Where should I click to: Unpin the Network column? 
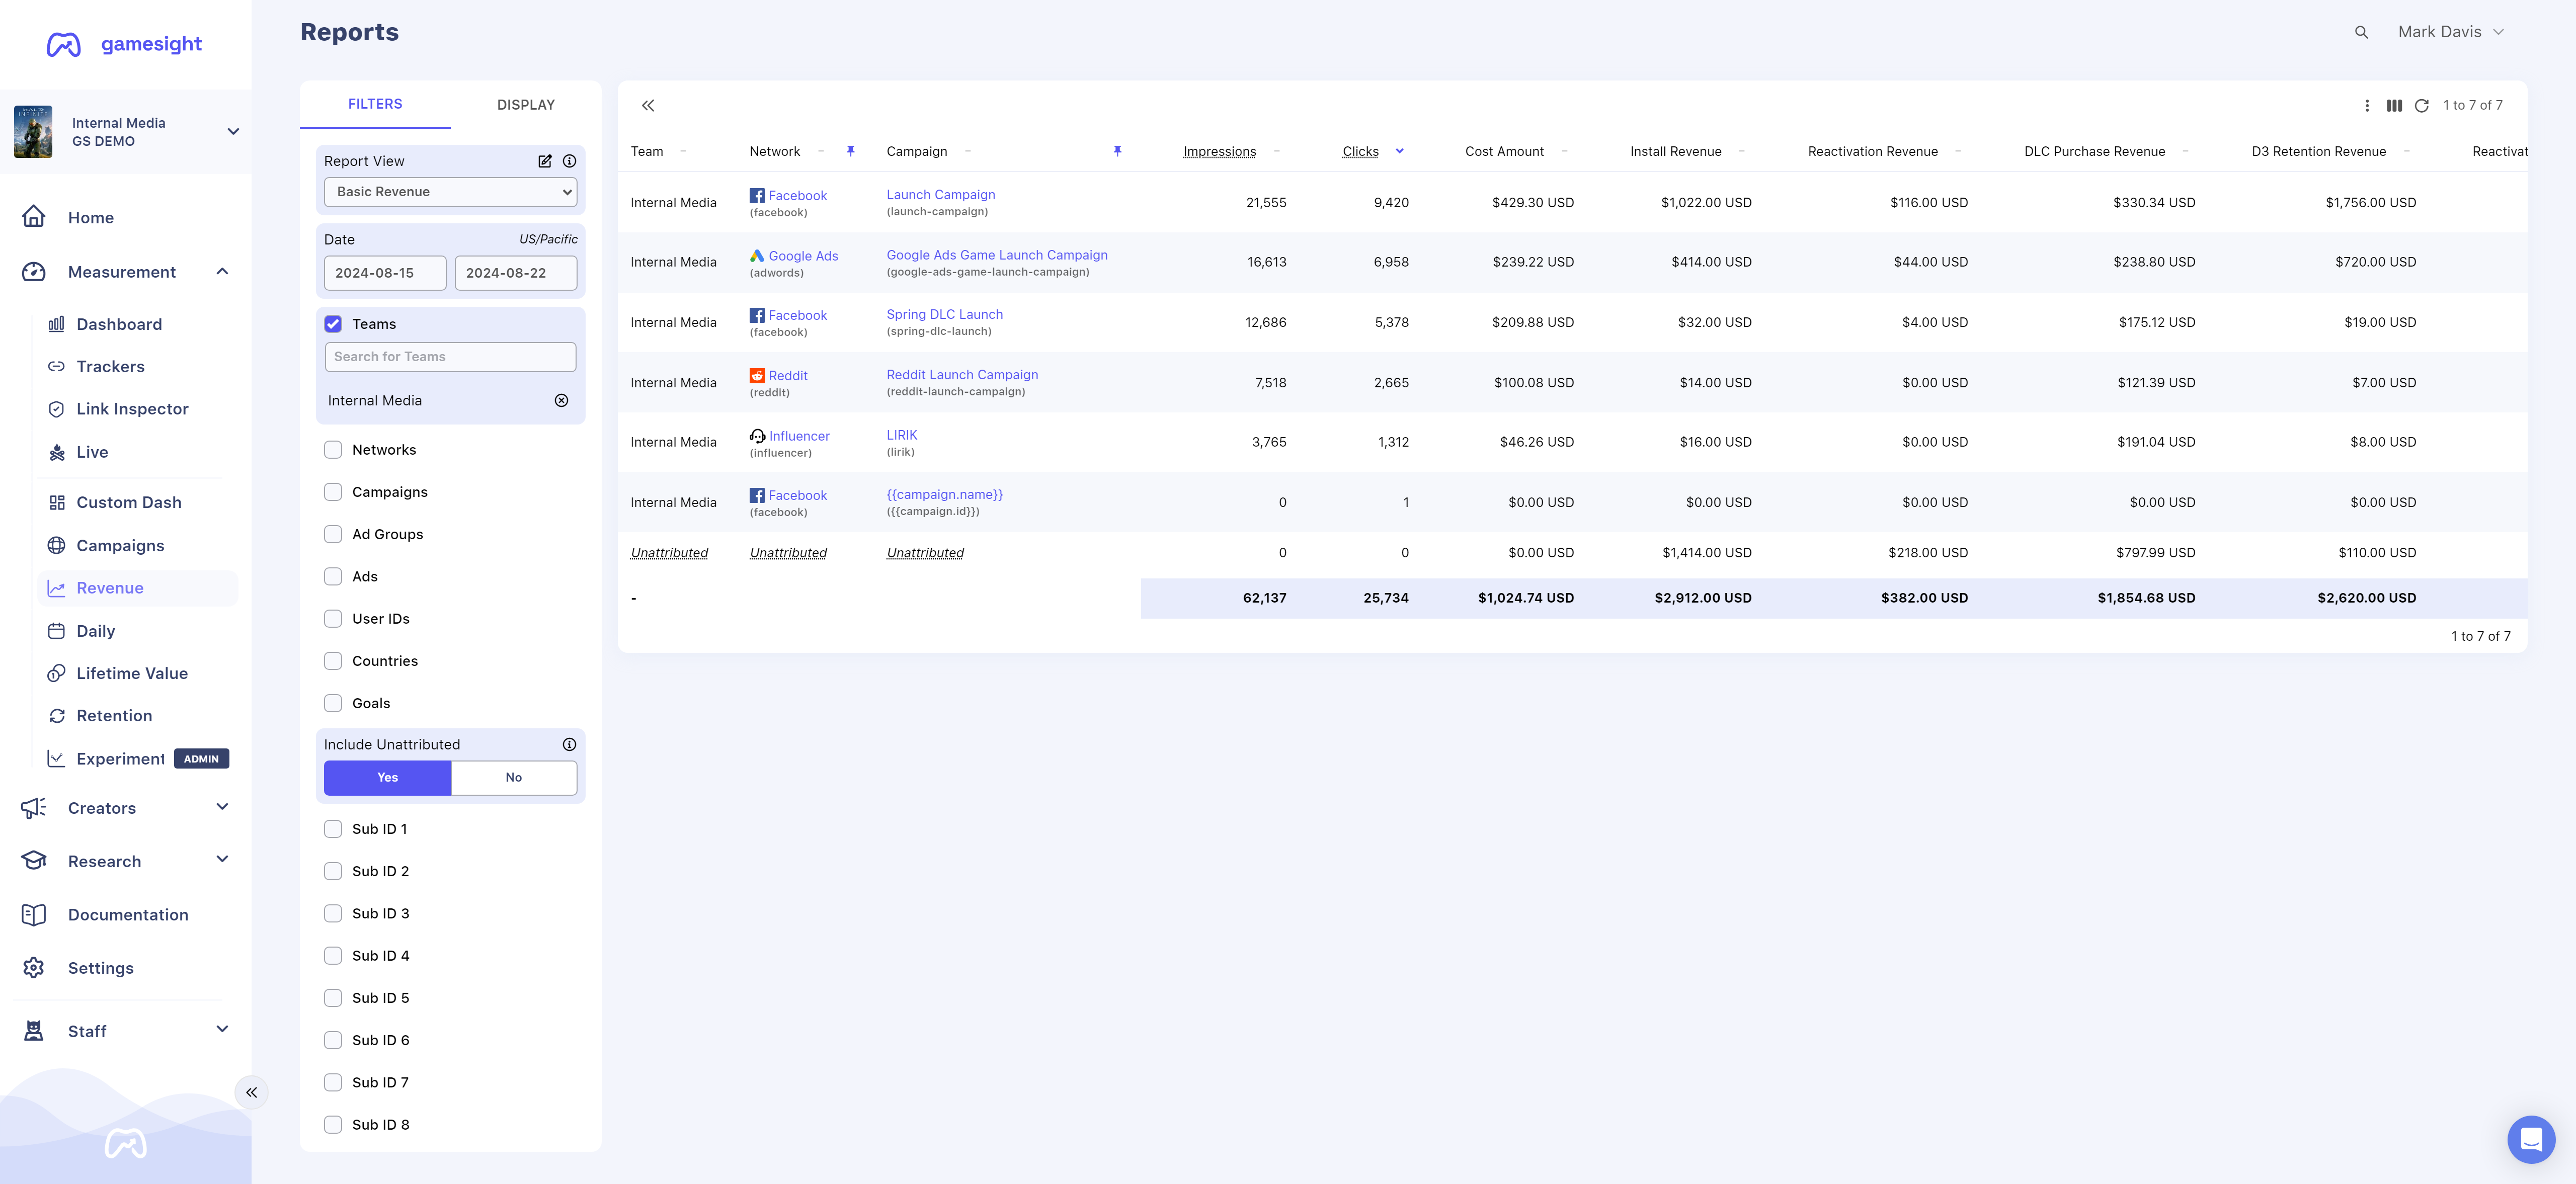pos(850,151)
